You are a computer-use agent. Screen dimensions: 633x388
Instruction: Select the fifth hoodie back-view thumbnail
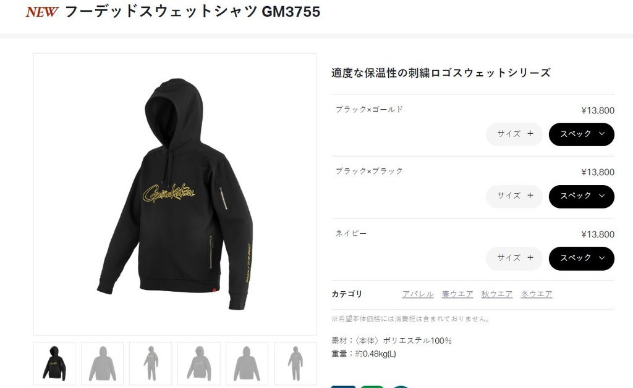[247, 363]
